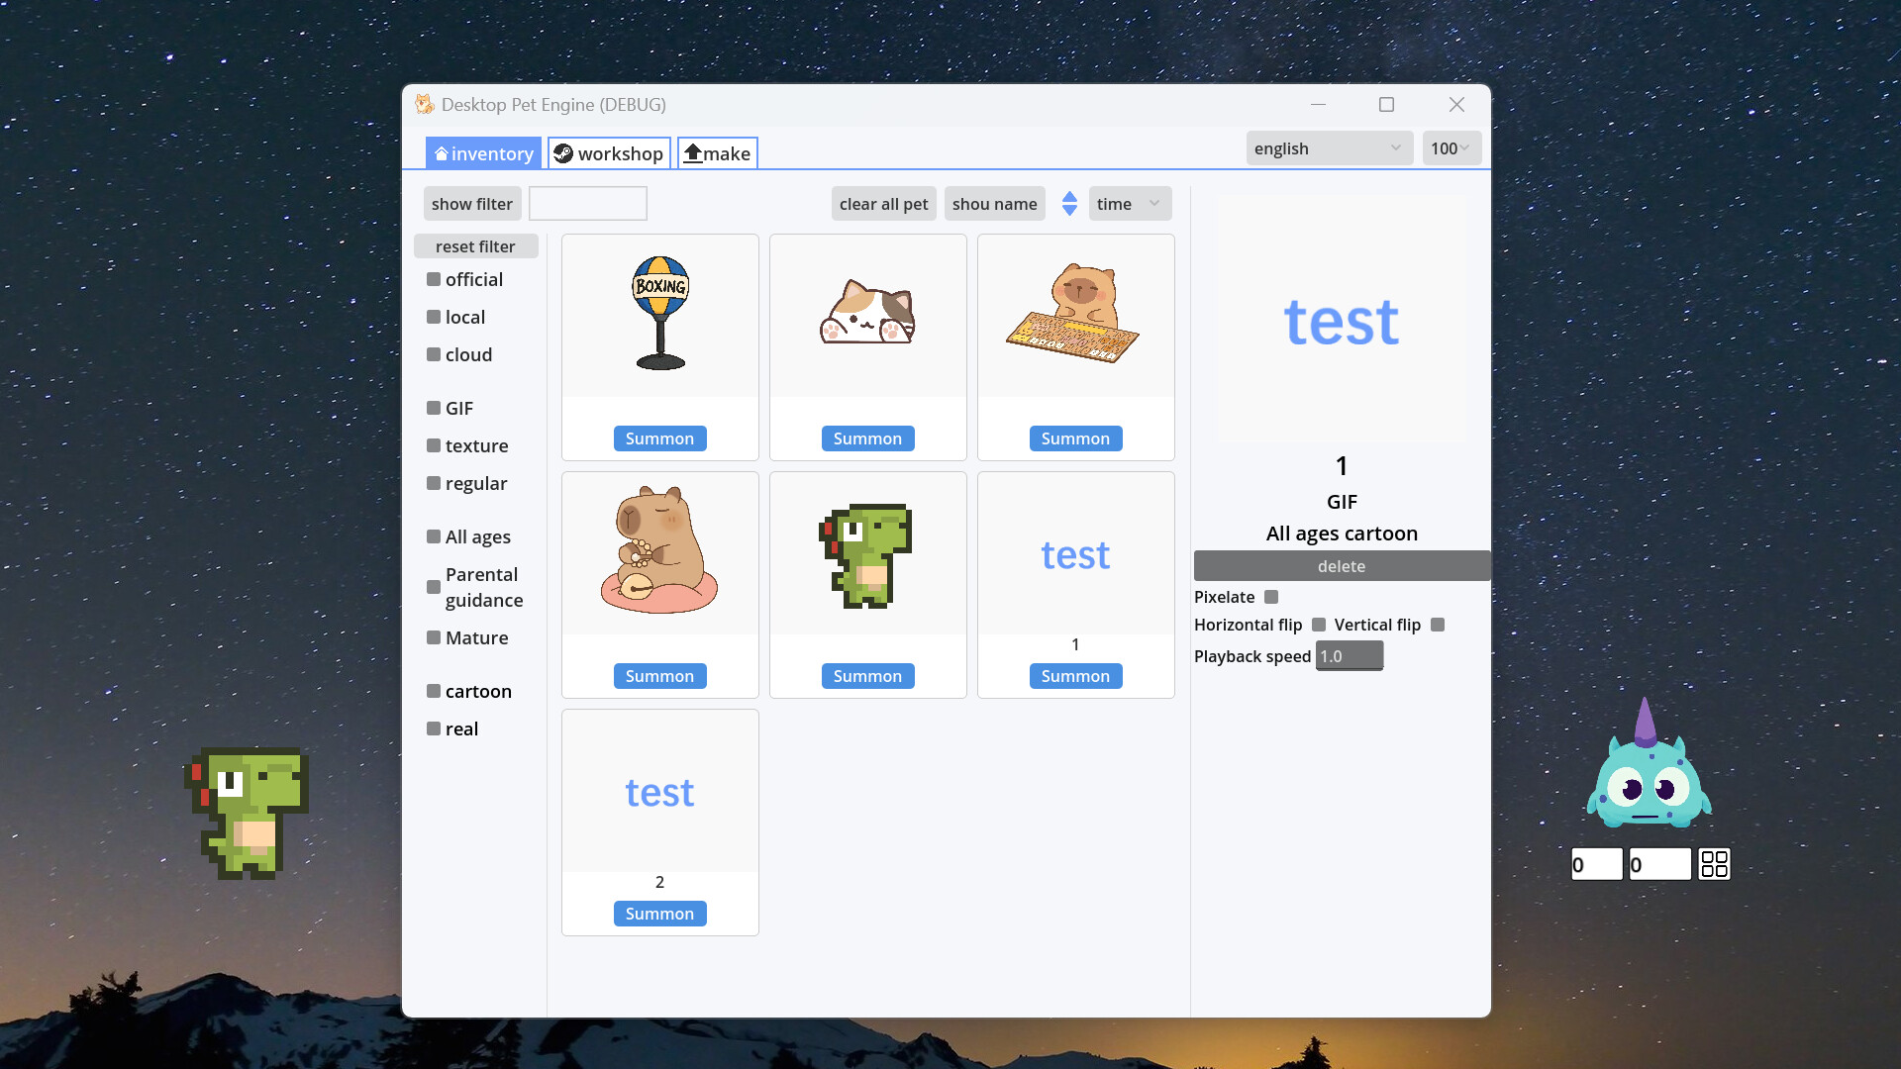Click the grid layout icon beside the monster pet
Viewport: 1901px width, 1069px height.
(1714, 863)
